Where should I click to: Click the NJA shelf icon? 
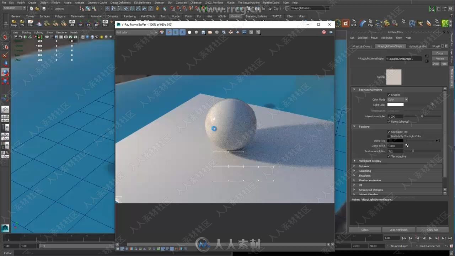(x=354, y=23)
